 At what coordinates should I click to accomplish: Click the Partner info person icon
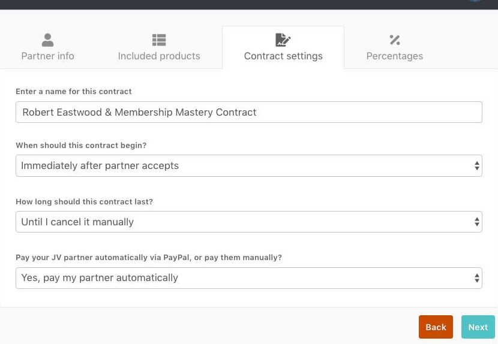point(47,40)
